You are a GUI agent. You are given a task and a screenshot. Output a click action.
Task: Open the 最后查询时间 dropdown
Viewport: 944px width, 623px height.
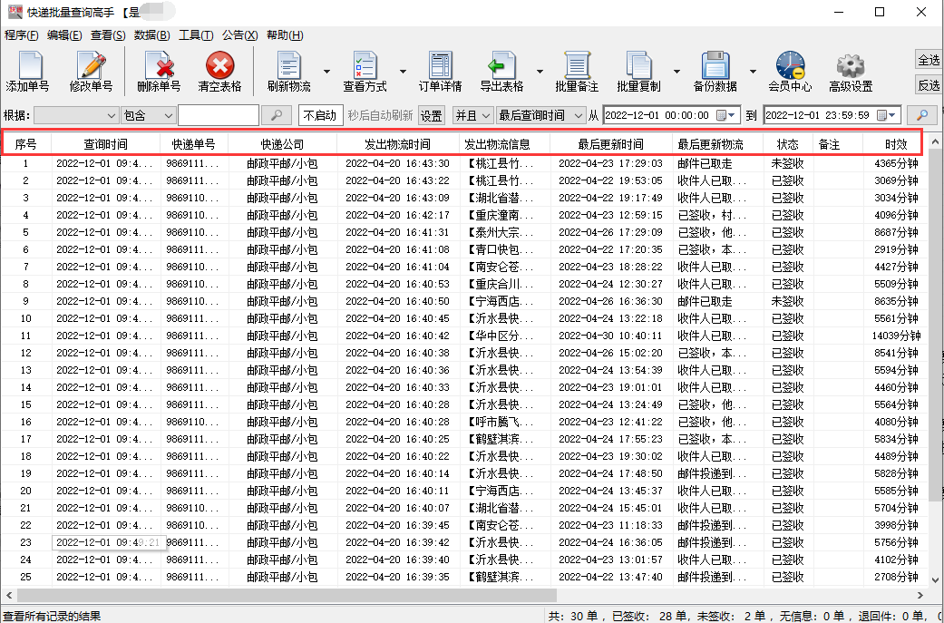click(540, 115)
